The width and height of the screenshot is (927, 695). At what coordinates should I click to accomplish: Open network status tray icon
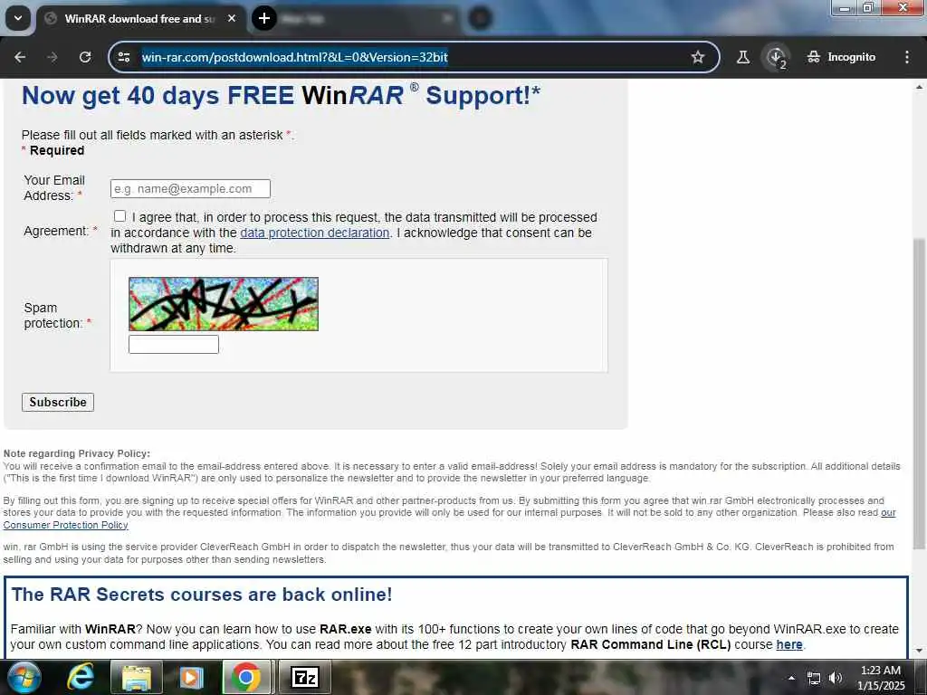(814, 678)
